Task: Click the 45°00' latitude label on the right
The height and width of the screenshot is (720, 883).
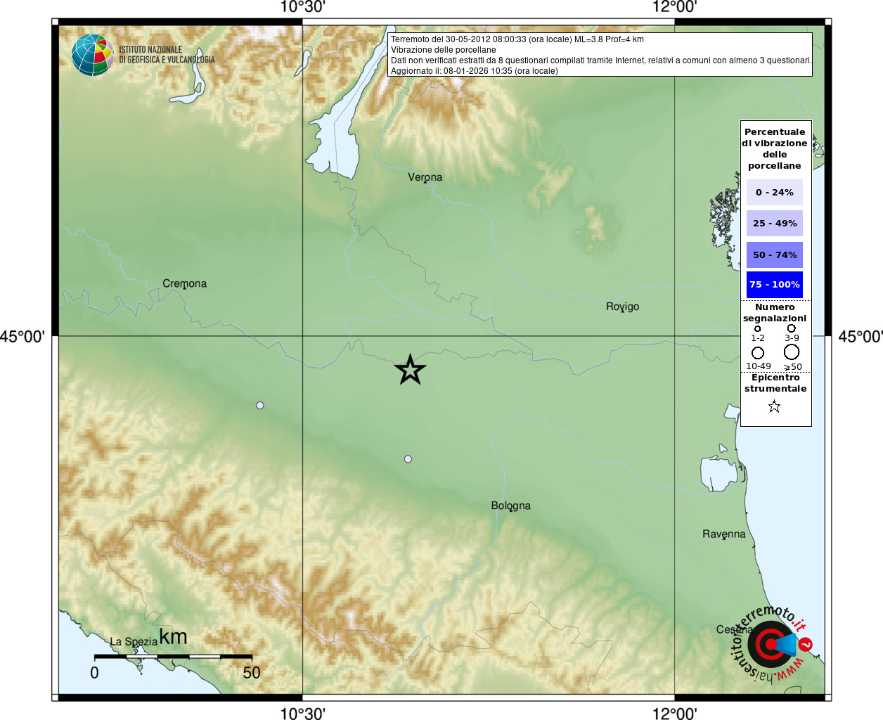Action: point(861,337)
